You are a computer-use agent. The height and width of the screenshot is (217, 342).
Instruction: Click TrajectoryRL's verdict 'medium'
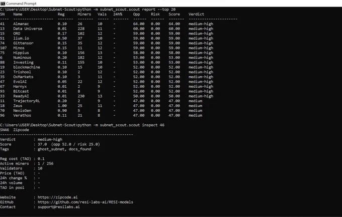[x=195, y=101]
